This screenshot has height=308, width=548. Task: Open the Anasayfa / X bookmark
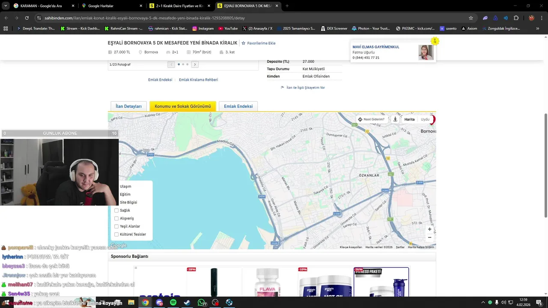click(257, 29)
